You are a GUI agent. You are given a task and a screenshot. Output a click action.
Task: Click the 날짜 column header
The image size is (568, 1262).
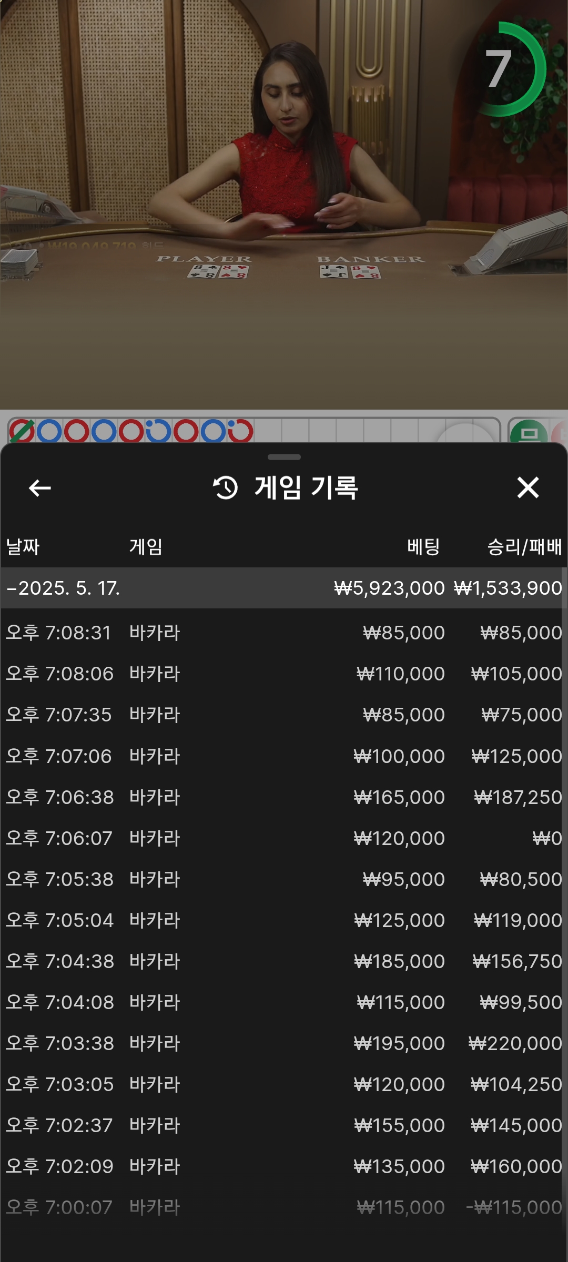23,547
